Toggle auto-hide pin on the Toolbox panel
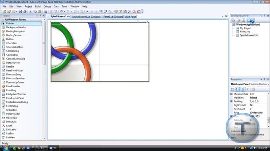 (x=40, y=16)
